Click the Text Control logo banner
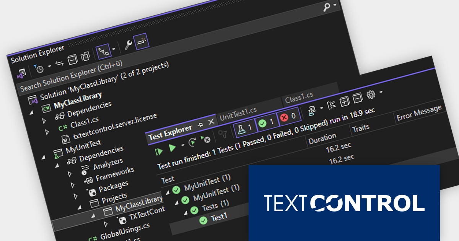 344,203
